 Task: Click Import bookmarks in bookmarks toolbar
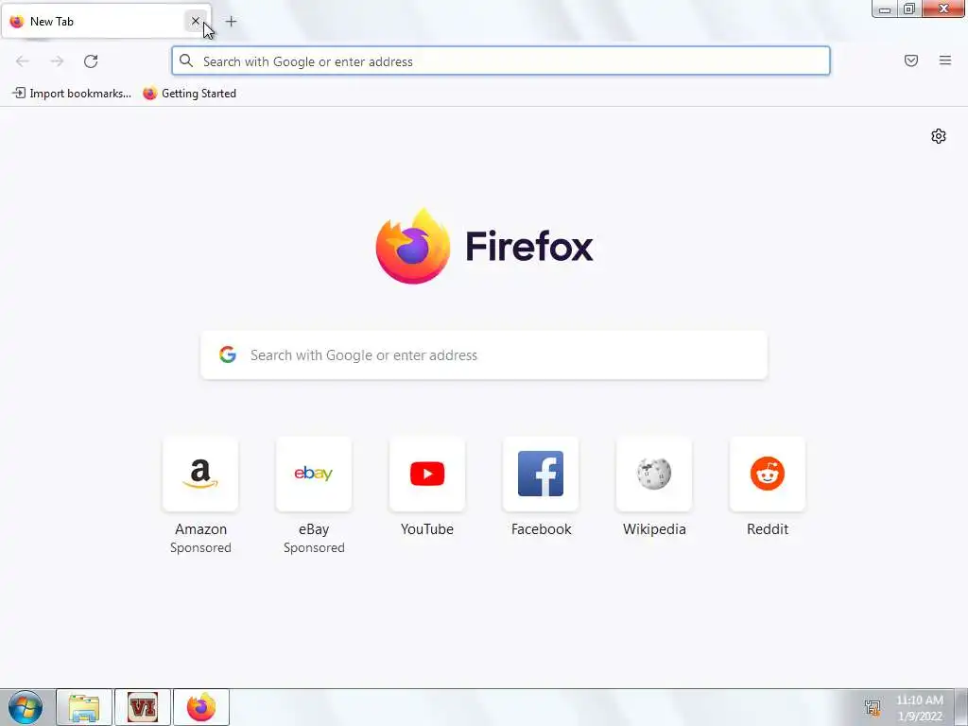pyautogui.click(x=72, y=94)
